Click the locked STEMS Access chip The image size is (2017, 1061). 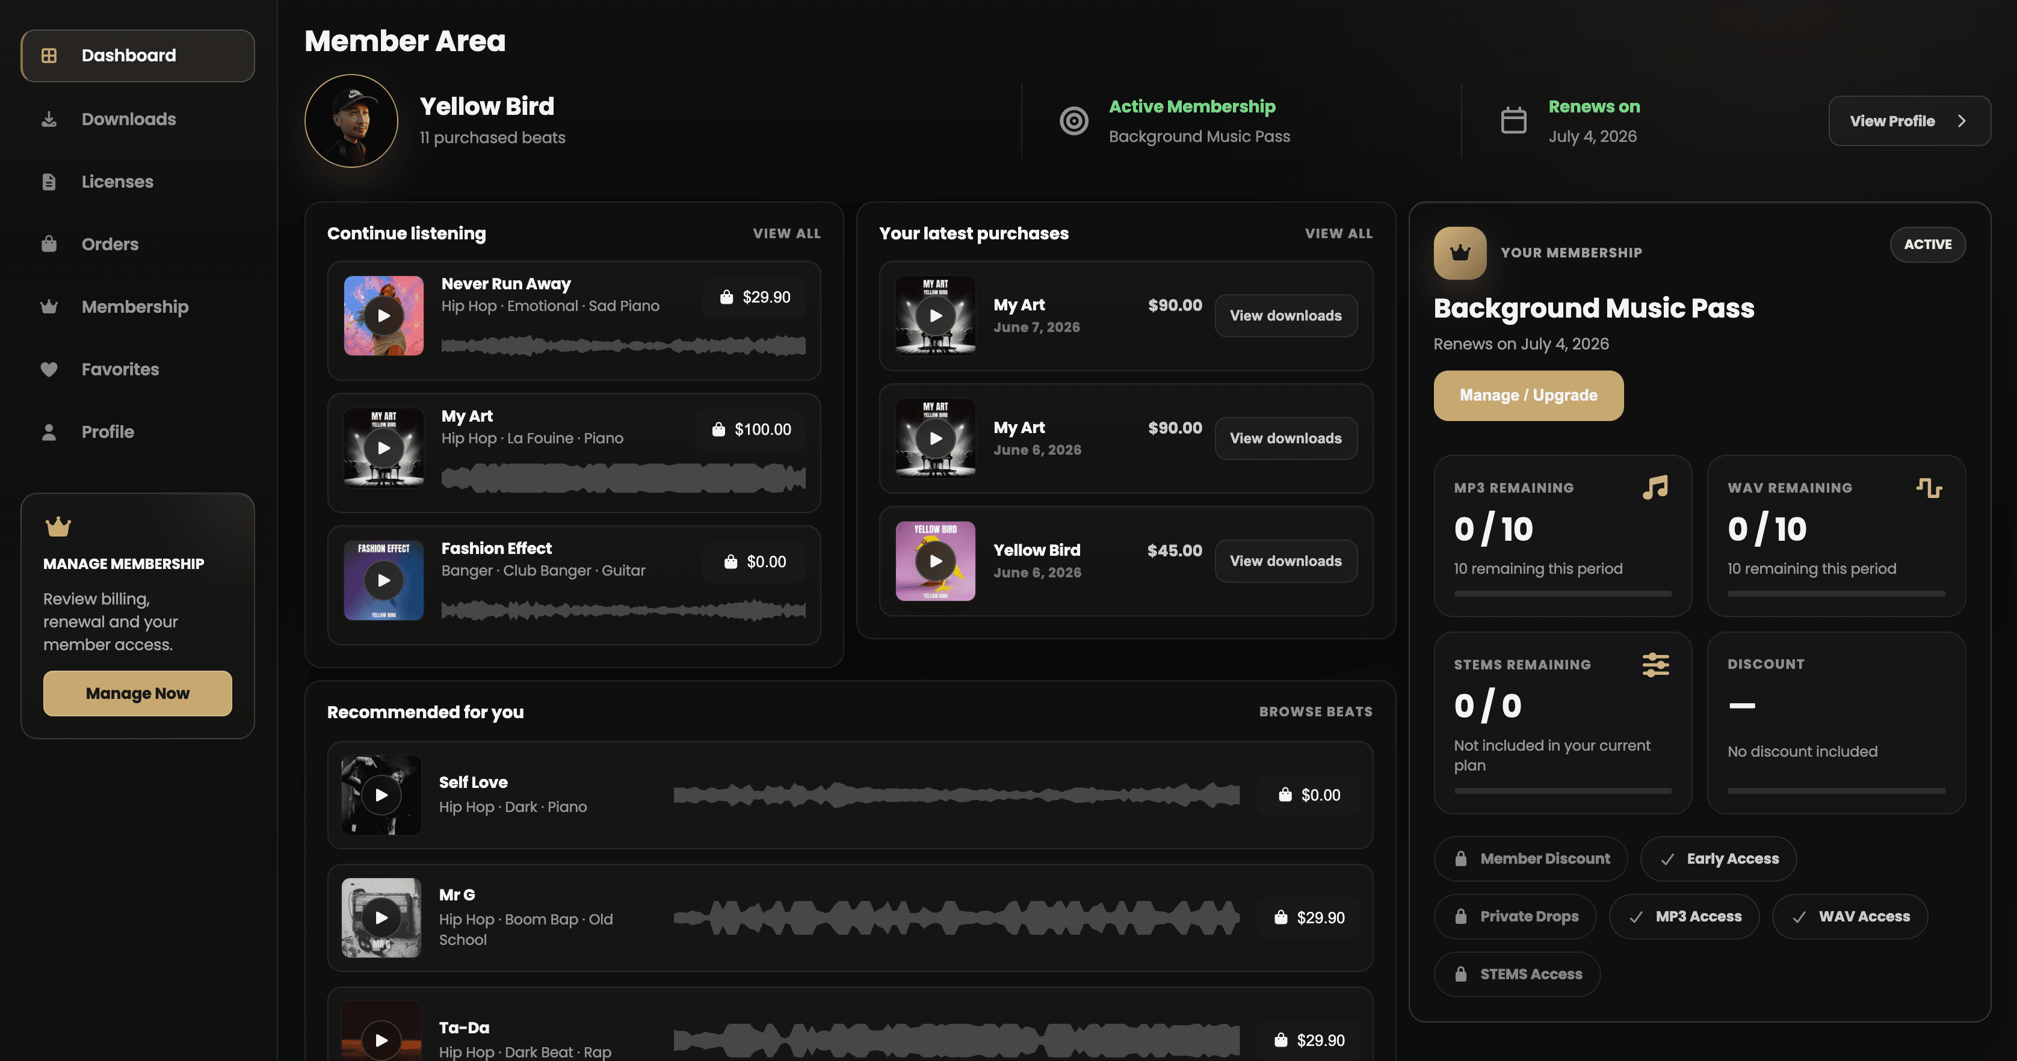[x=1517, y=975]
